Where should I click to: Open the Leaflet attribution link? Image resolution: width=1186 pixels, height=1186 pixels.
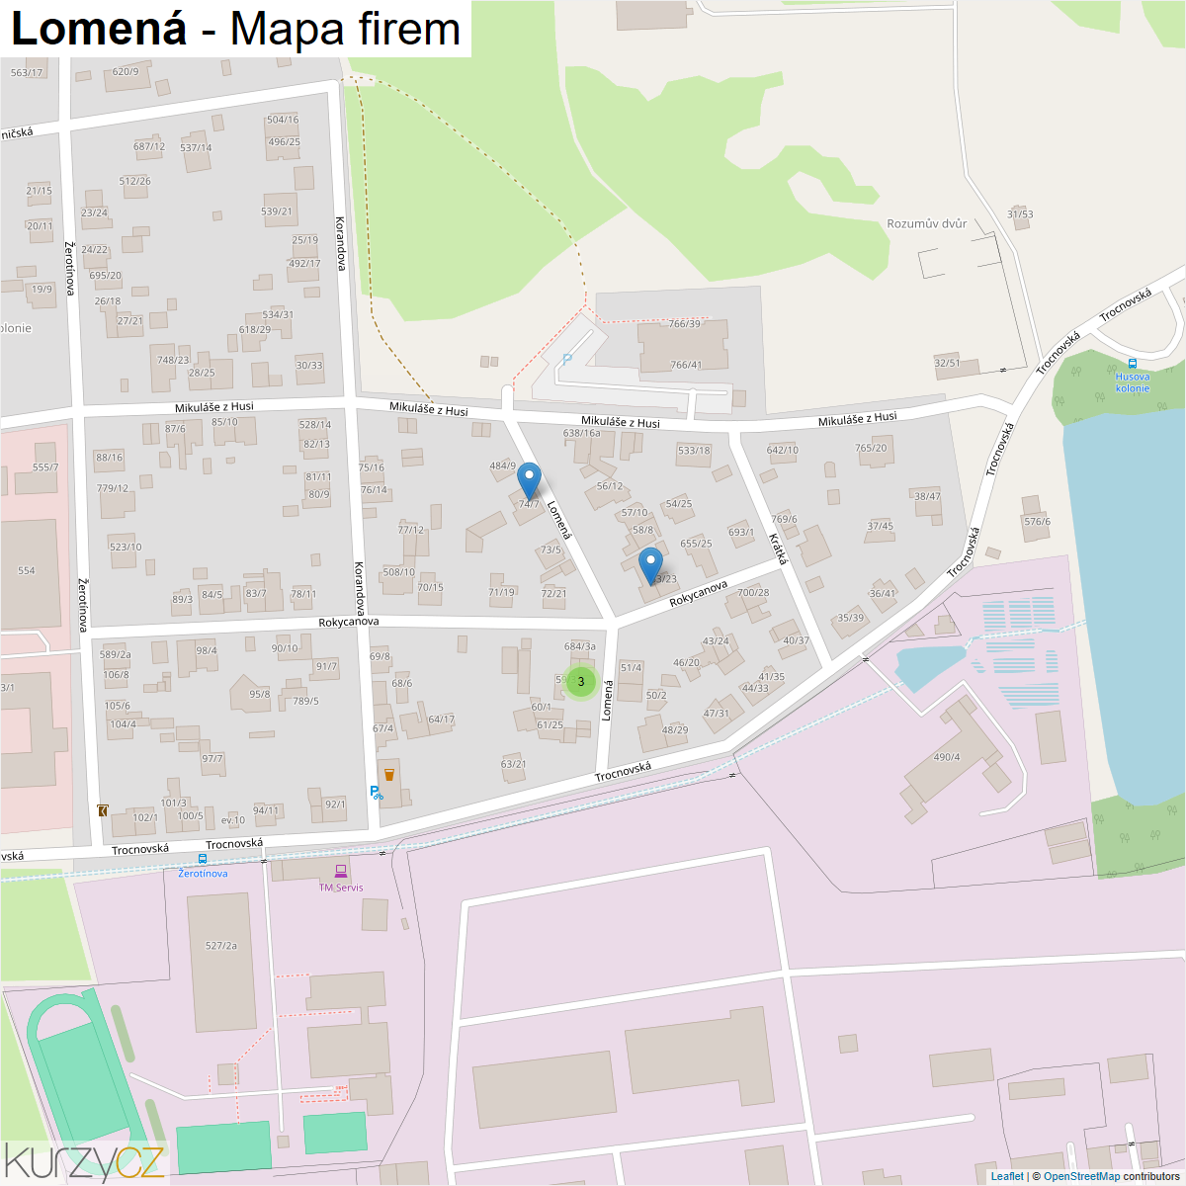coord(1007,1176)
